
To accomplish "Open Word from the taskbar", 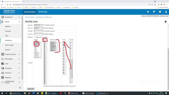I will [34, 93].
